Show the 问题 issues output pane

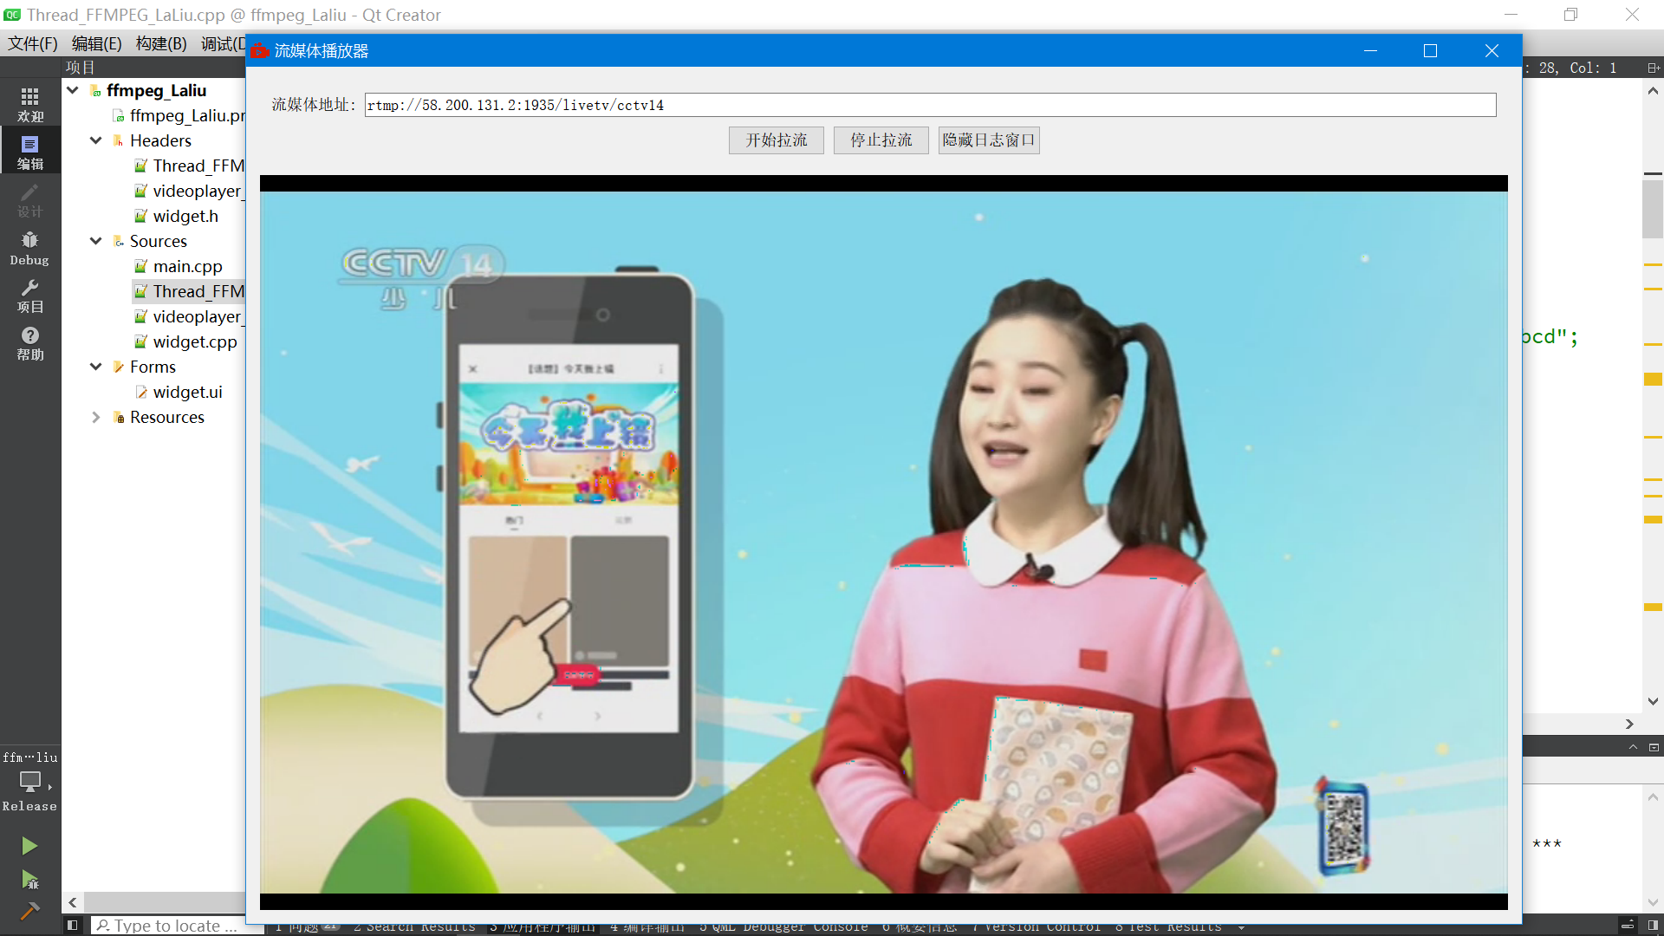coord(299,926)
